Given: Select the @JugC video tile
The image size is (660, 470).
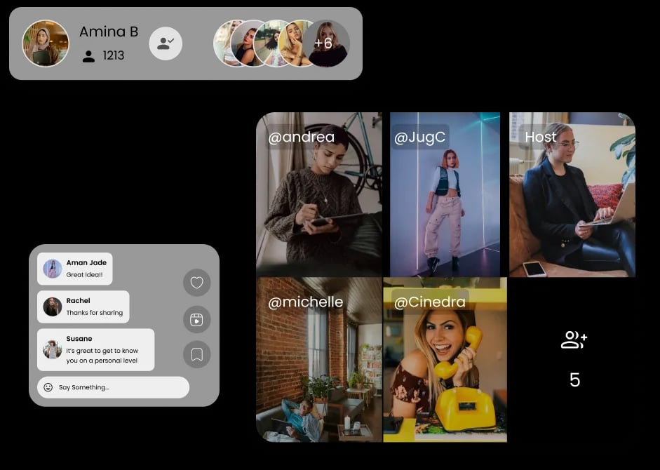Looking at the screenshot, I should (445, 194).
